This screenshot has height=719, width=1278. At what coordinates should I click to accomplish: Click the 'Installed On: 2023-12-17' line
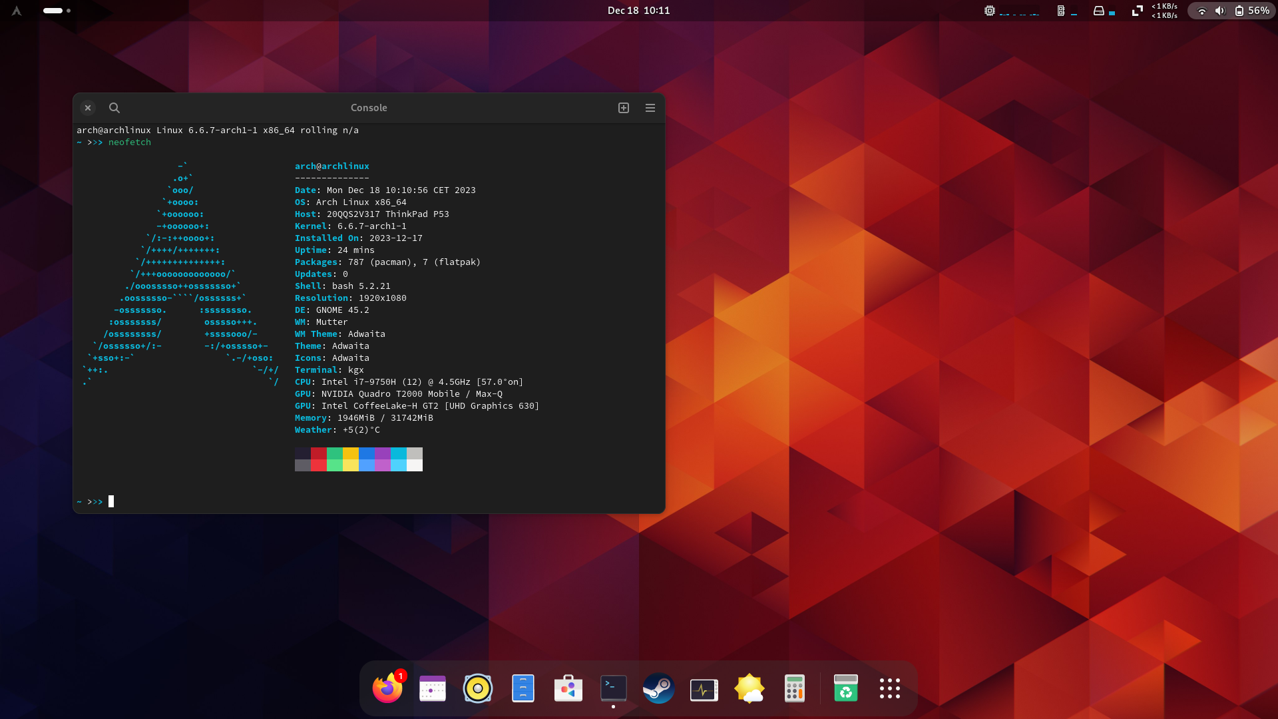359,238
